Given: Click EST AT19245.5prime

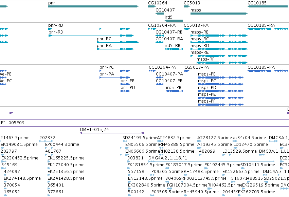Looking at the screenshot, I should [199, 148].
